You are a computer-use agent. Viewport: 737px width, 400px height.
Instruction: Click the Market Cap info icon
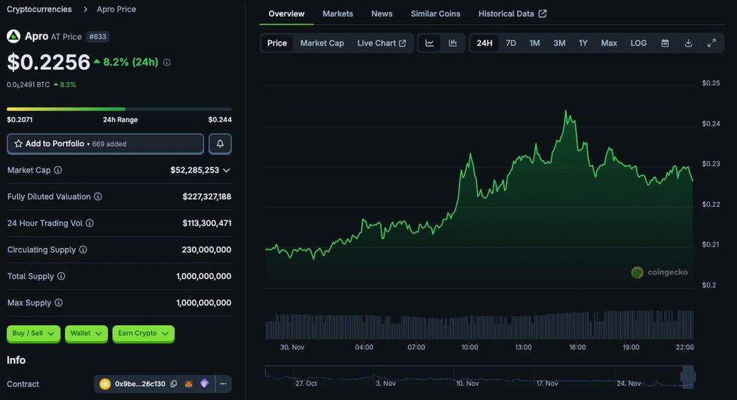coord(58,170)
